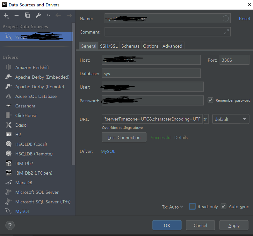The height and width of the screenshot is (236, 253).
Task: Open the Advanced tab
Action: pos(172,46)
